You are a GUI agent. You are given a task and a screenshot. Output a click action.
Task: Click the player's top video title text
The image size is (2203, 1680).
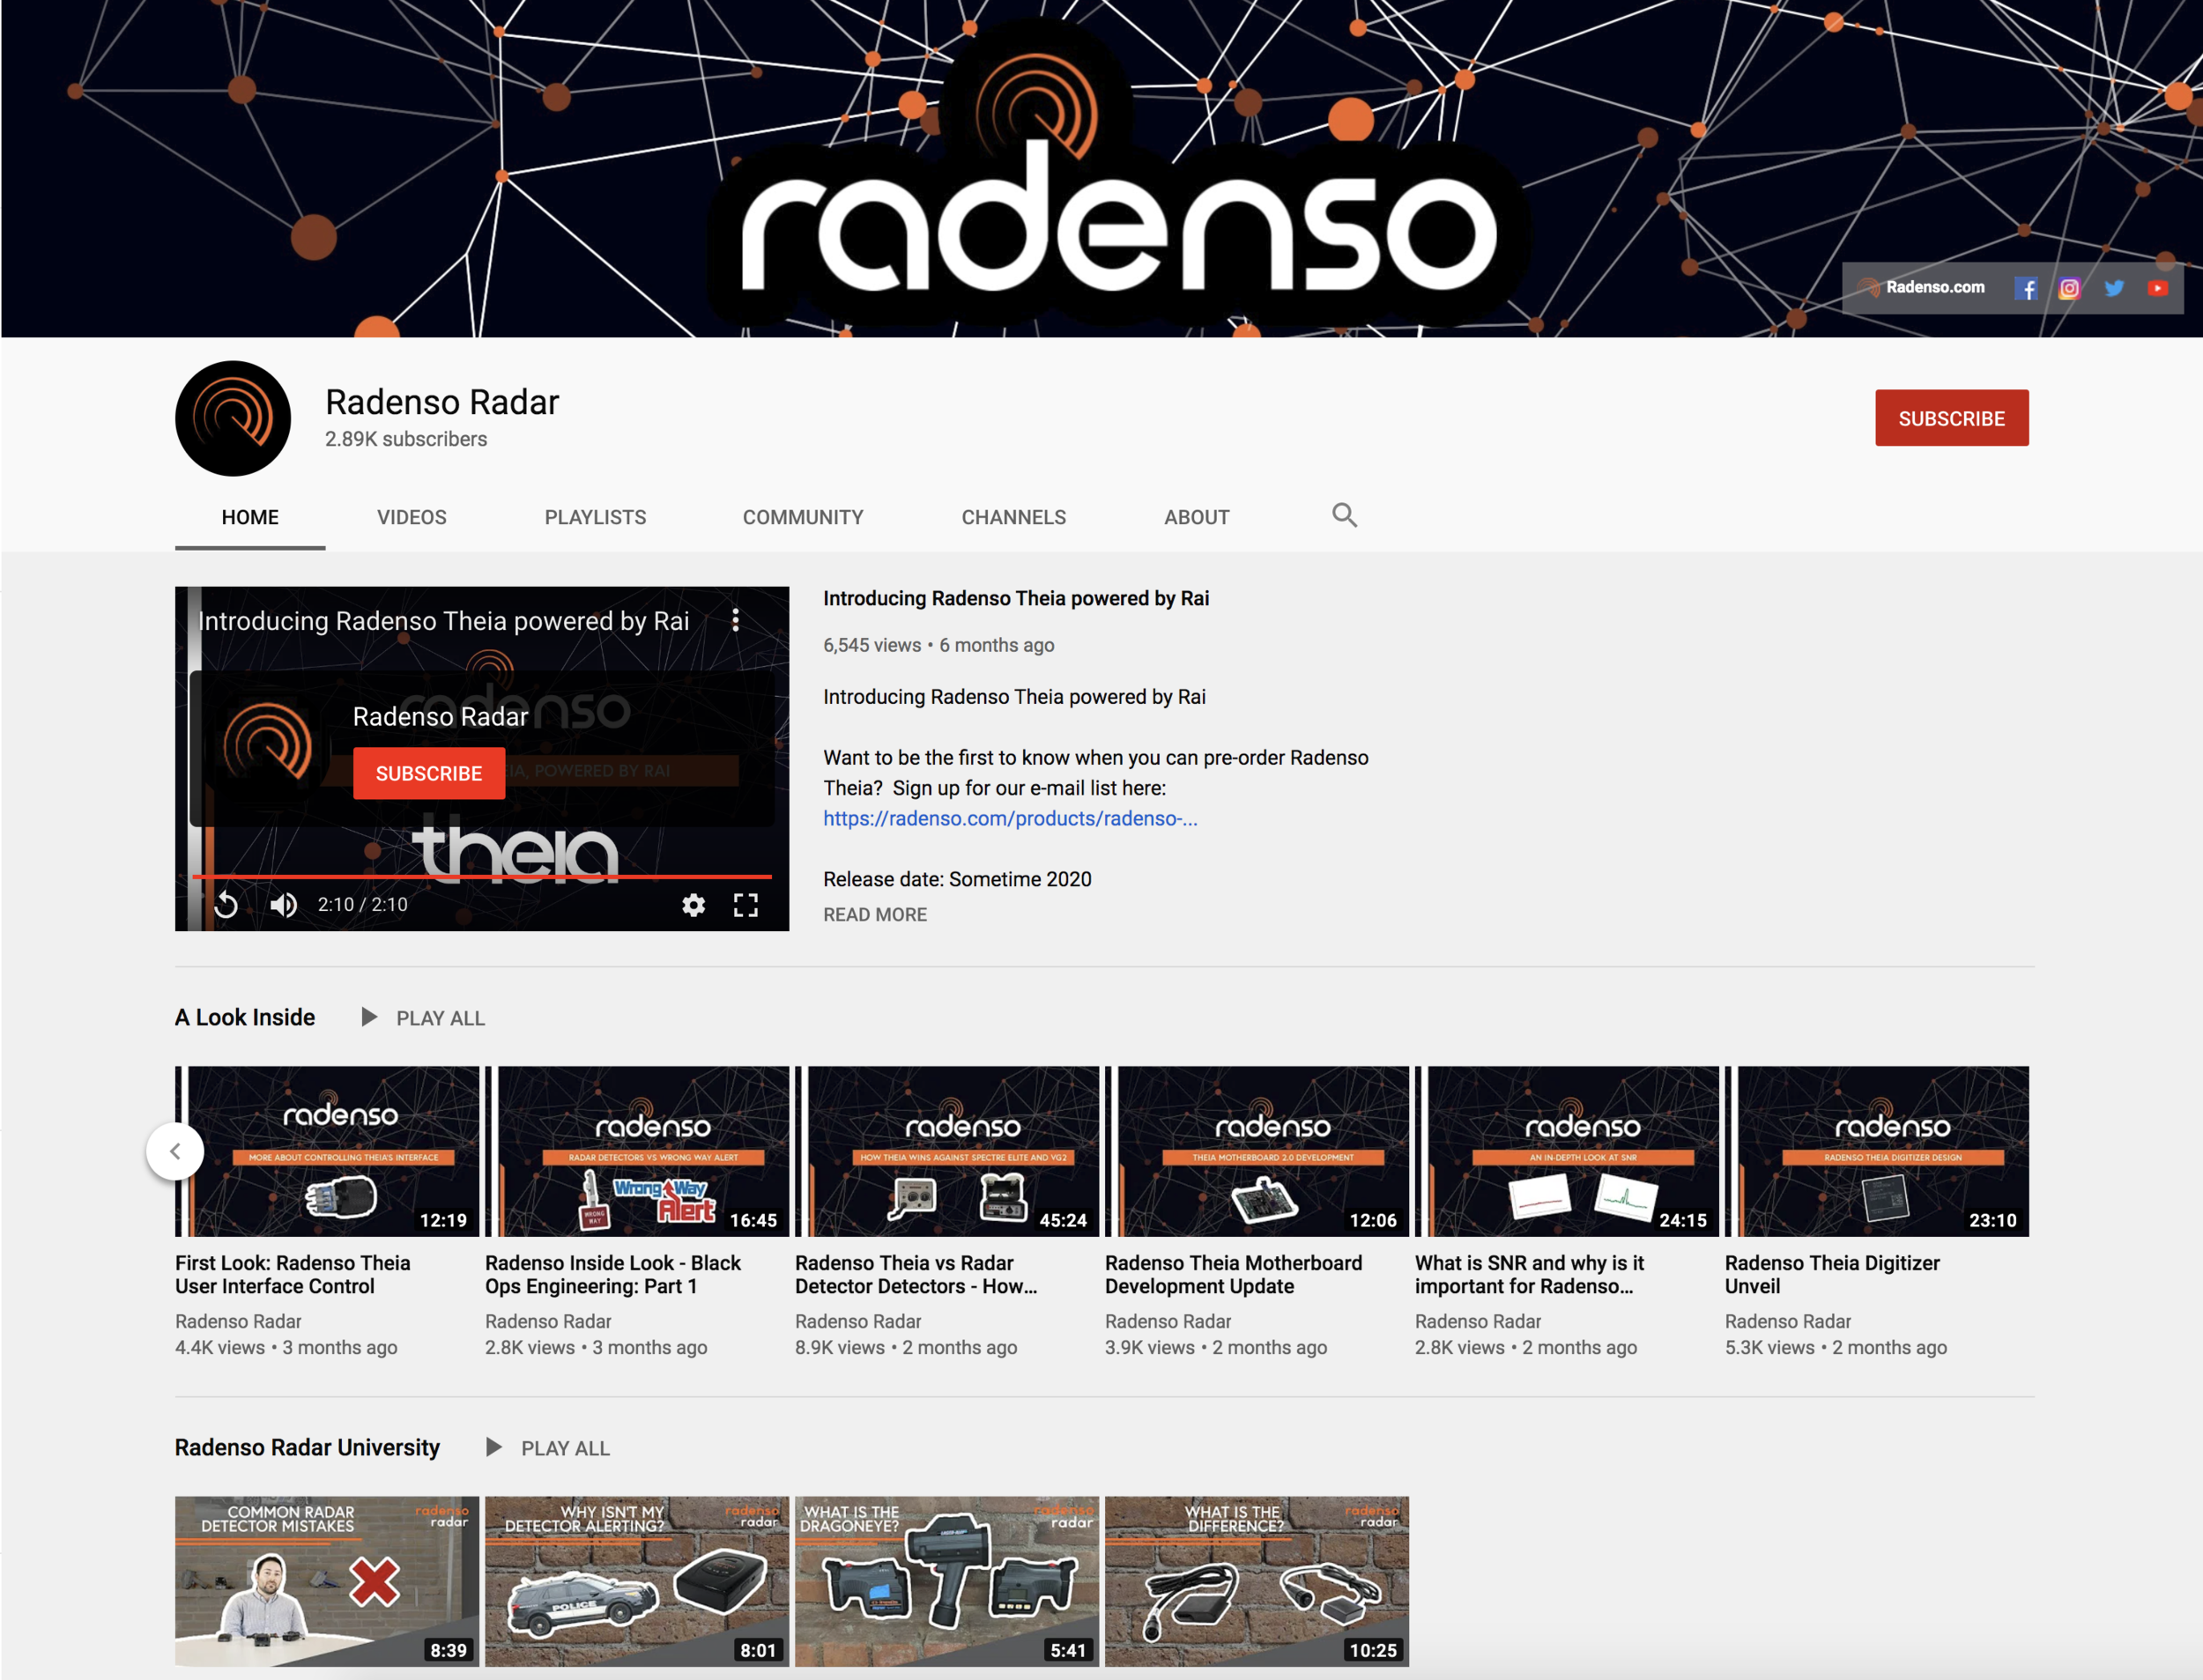pyautogui.click(x=444, y=620)
